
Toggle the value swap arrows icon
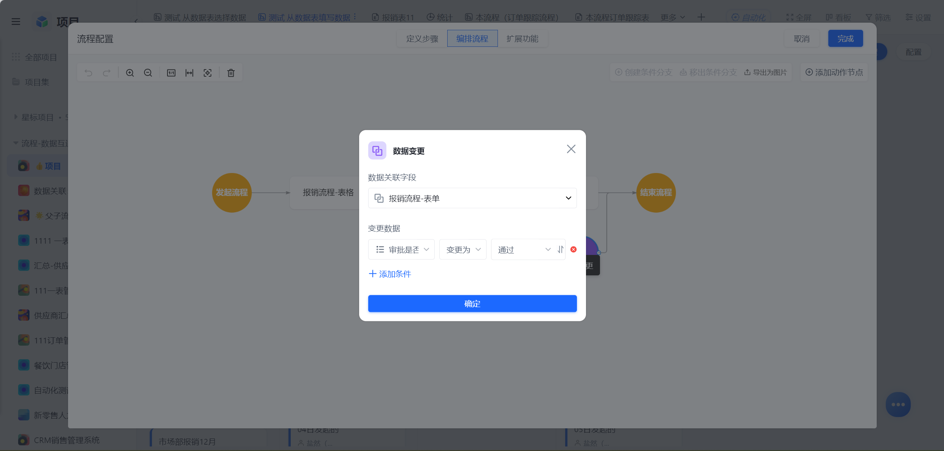(x=560, y=249)
